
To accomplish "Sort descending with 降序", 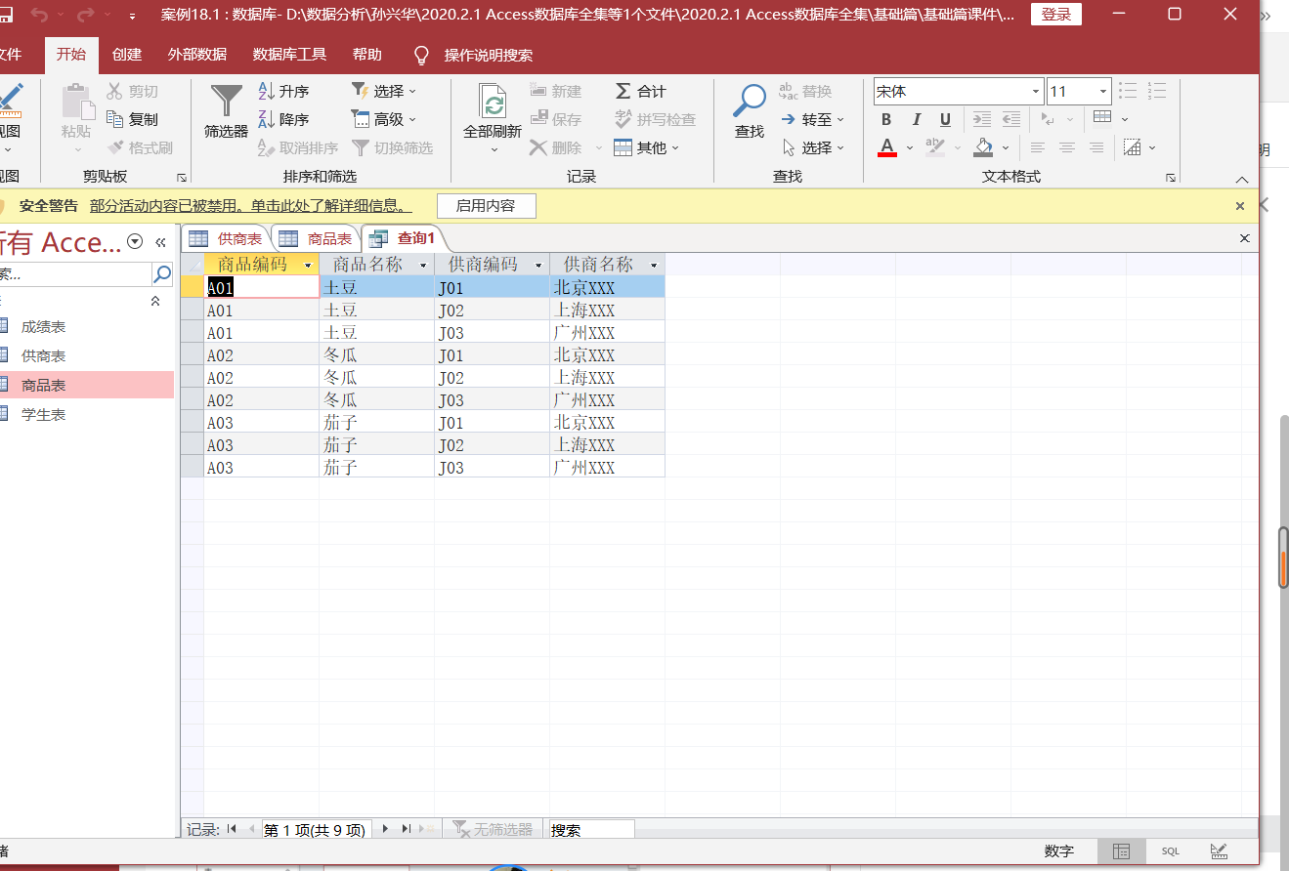I will pos(283,119).
